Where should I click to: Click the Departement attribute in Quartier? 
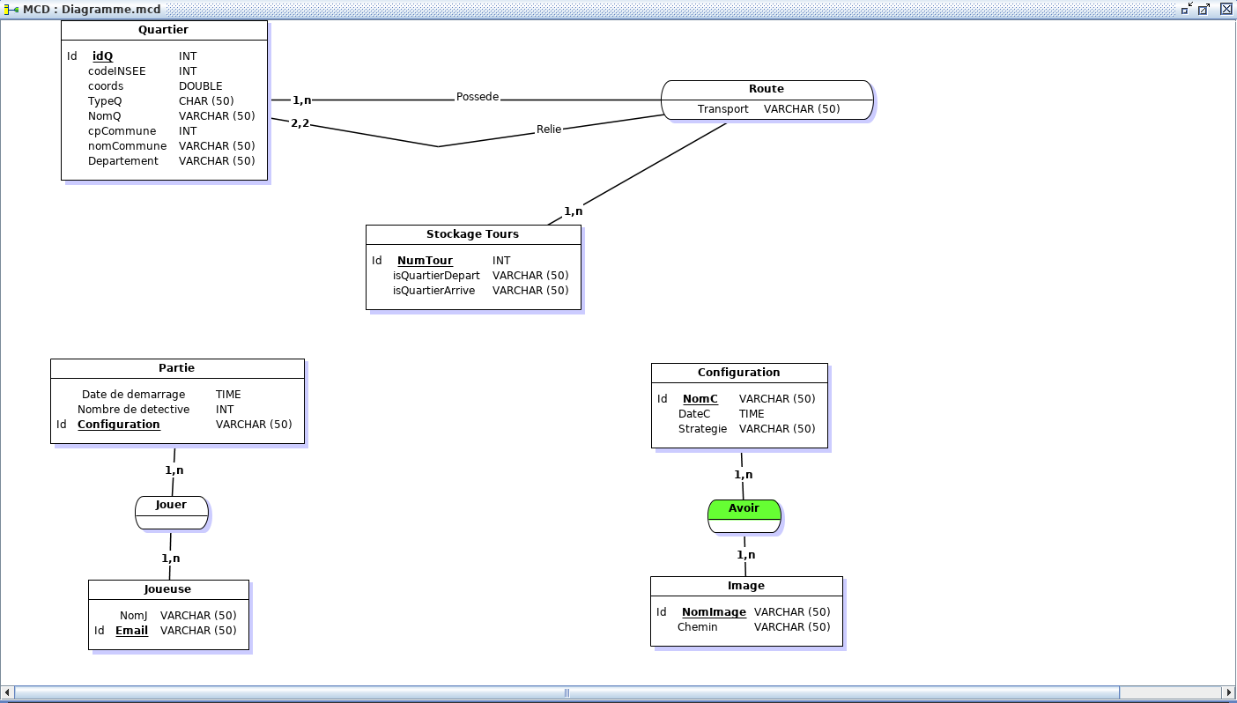tap(123, 161)
